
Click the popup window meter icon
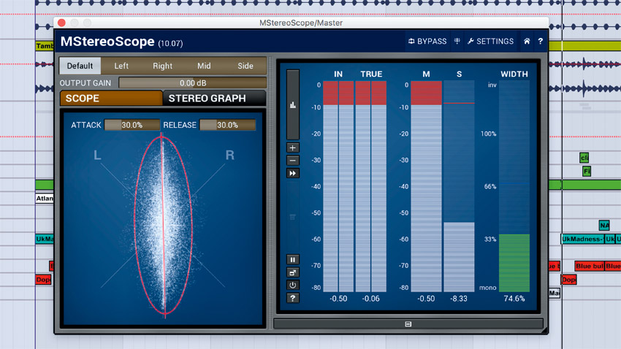tap(293, 272)
